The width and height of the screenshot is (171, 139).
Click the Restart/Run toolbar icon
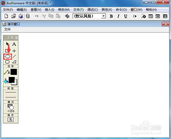(x=135, y=16)
